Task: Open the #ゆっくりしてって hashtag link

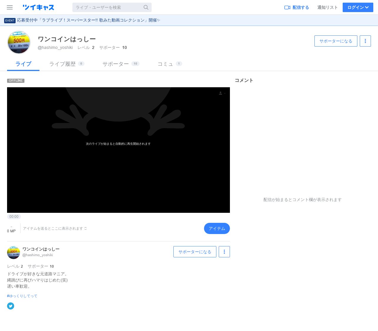Action: point(22,296)
